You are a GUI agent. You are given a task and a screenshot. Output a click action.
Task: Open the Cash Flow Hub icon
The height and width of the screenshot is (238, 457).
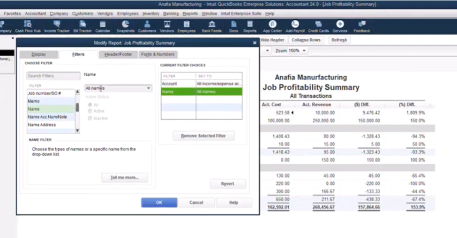point(28,27)
